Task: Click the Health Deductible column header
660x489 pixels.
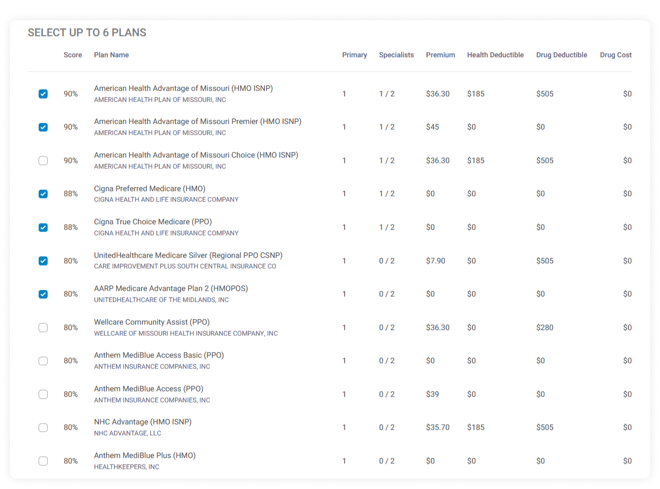Action: [496, 55]
